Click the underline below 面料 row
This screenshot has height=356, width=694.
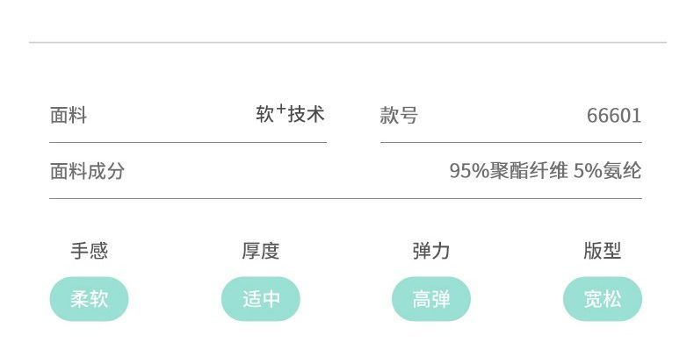(188, 143)
